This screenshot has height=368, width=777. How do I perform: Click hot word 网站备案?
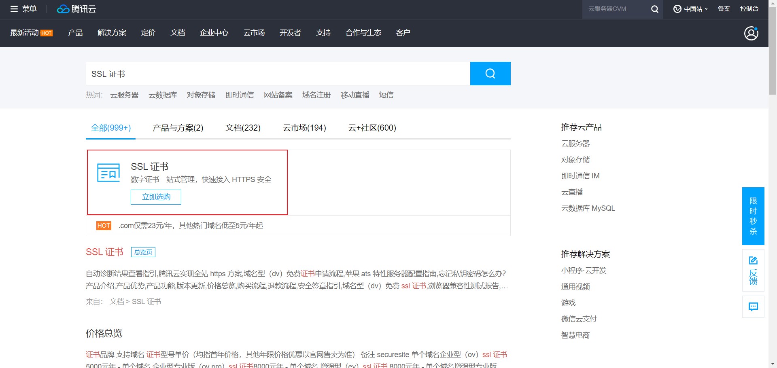(278, 95)
